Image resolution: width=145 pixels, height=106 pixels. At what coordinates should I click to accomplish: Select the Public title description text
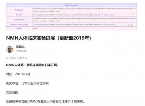pyautogui.click(x=84, y=10)
